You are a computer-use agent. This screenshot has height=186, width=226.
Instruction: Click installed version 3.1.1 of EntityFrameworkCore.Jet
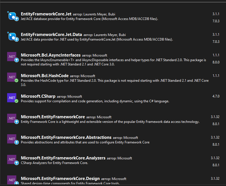[216, 14]
